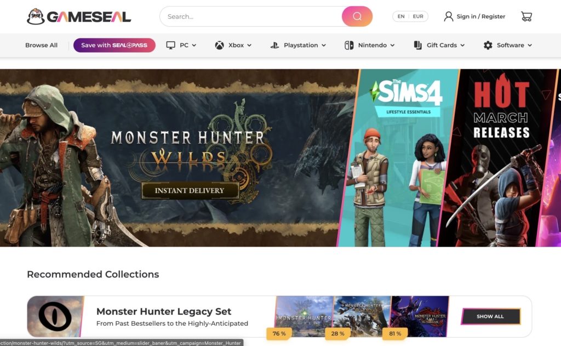Click the Playstation logo icon
This screenshot has height=346, width=561.
[x=274, y=45]
